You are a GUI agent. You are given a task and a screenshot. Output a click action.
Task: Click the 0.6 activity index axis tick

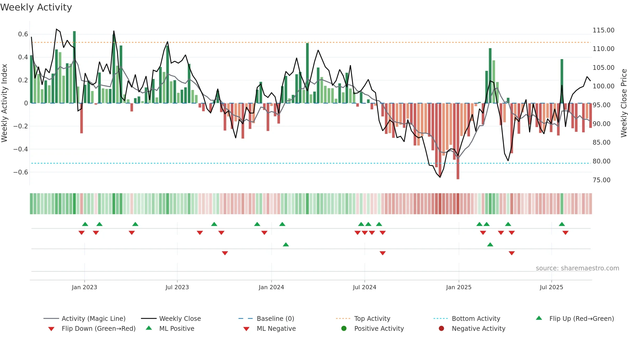click(x=23, y=34)
